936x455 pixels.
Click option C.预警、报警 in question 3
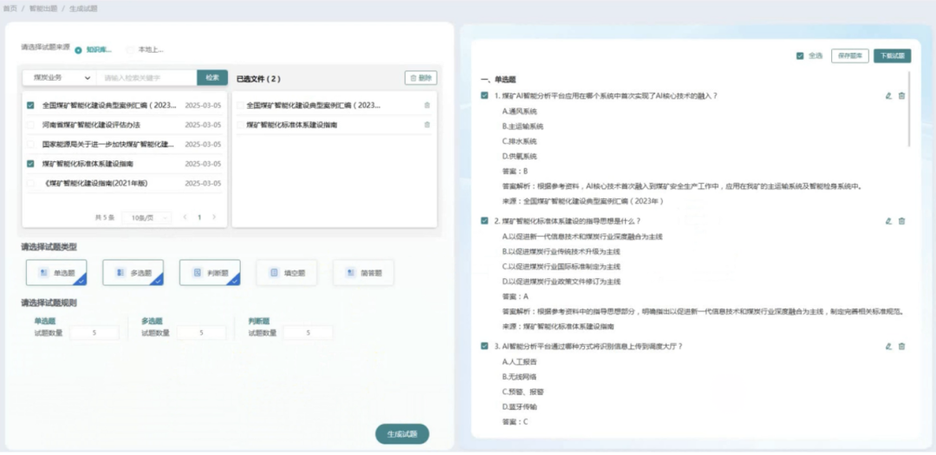(x=523, y=392)
